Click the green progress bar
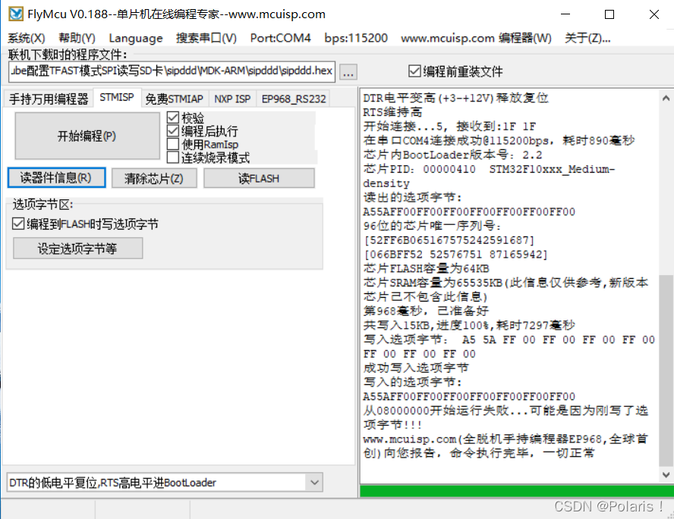The image size is (674, 519). tap(517, 491)
